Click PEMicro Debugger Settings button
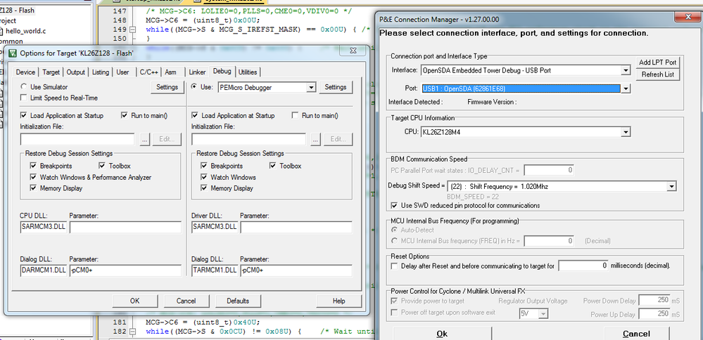This screenshot has width=703, height=340. [x=336, y=87]
